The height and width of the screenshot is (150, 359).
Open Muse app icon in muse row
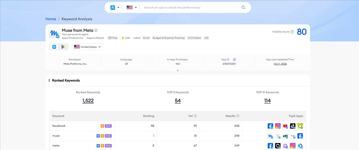pos(271,136)
